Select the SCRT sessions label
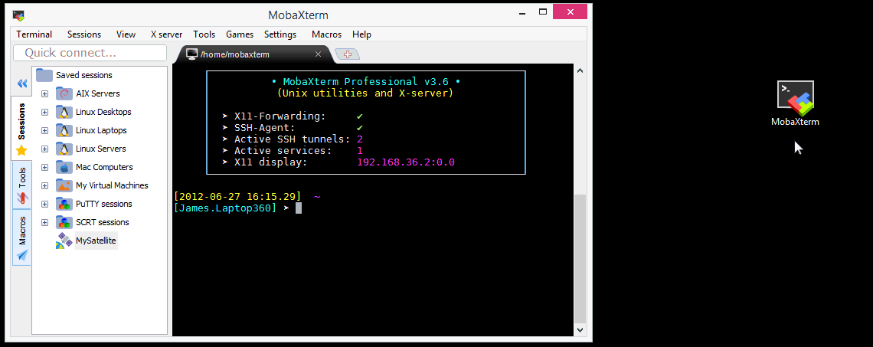 (x=103, y=222)
